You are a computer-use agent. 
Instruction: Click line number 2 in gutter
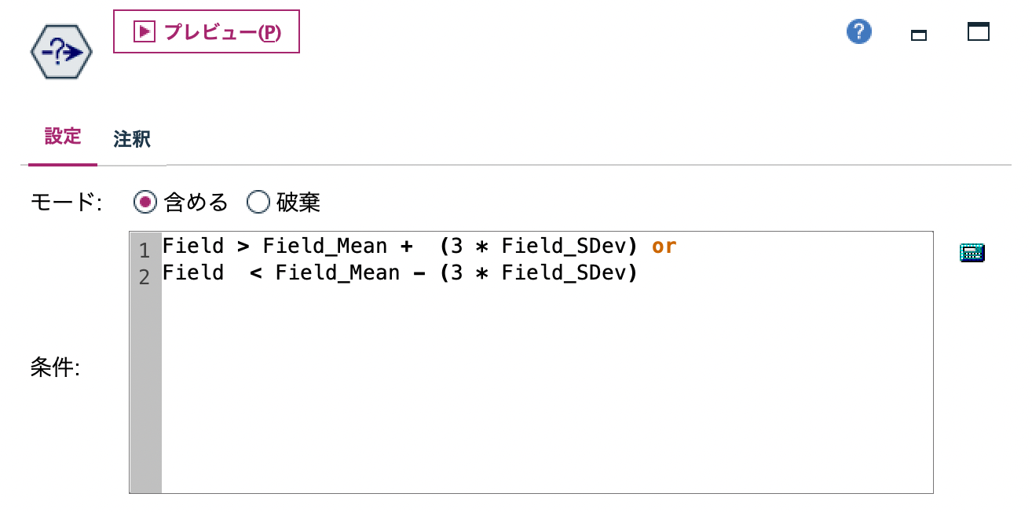click(x=144, y=278)
